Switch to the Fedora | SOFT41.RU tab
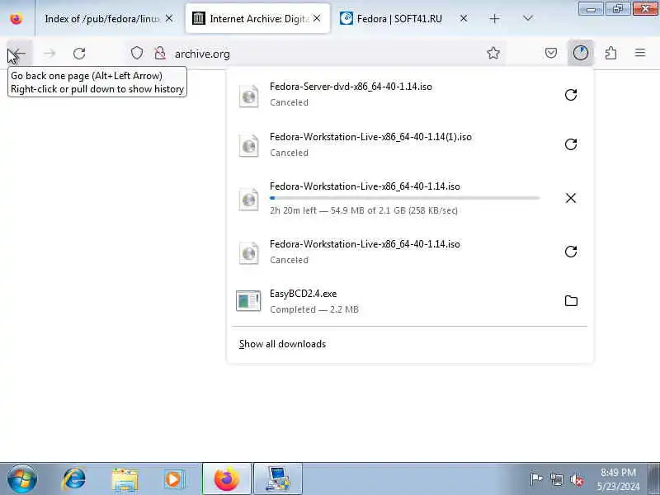This screenshot has height=495, width=660. [399, 19]
